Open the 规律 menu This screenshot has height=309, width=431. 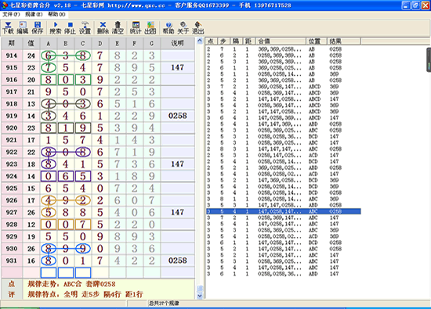click(x=34, y=14)
